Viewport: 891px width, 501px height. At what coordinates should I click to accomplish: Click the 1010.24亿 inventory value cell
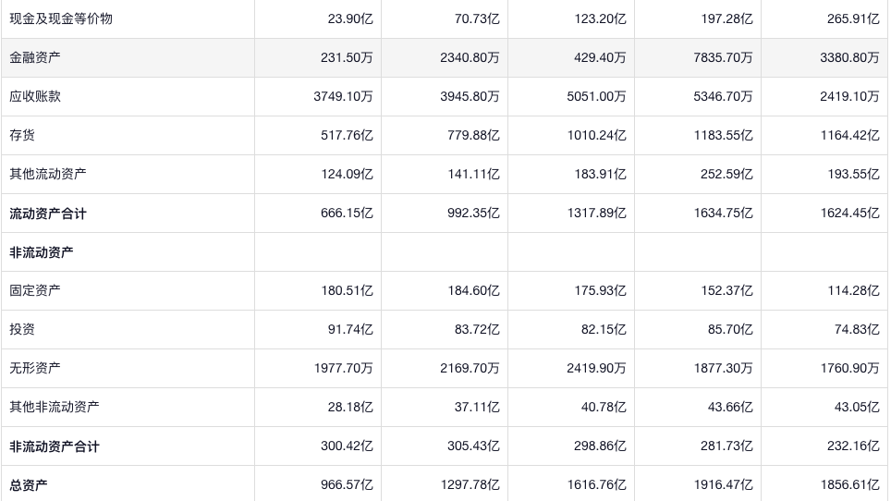click(596, 135)
